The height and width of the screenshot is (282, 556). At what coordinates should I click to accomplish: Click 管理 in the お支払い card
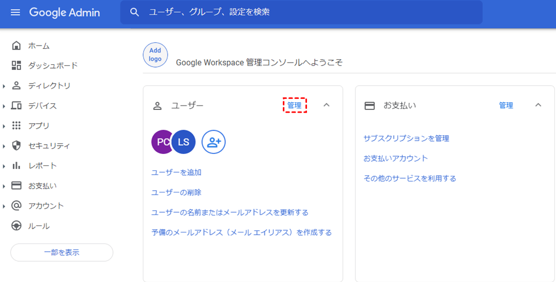[506, 106]
